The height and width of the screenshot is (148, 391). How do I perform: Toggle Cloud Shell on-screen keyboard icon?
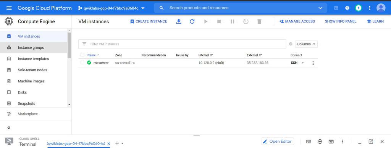(309, 142)
